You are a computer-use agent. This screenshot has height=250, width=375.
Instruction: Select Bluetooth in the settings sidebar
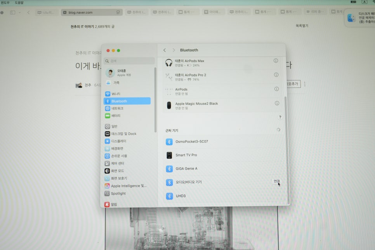[x=127, y=101]
